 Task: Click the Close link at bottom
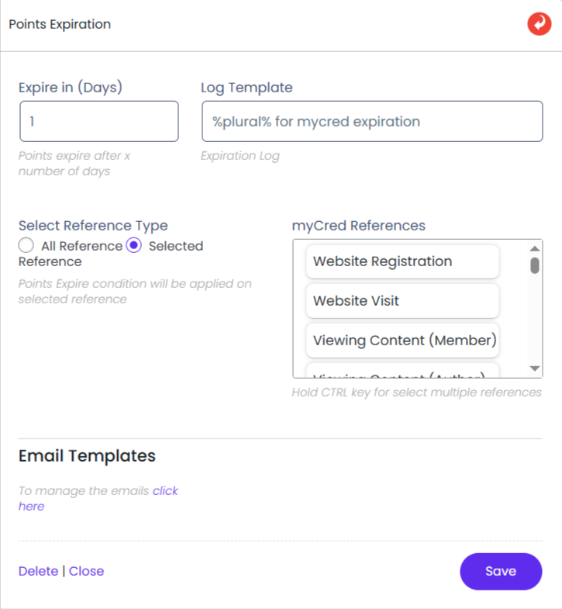(86, 571)
